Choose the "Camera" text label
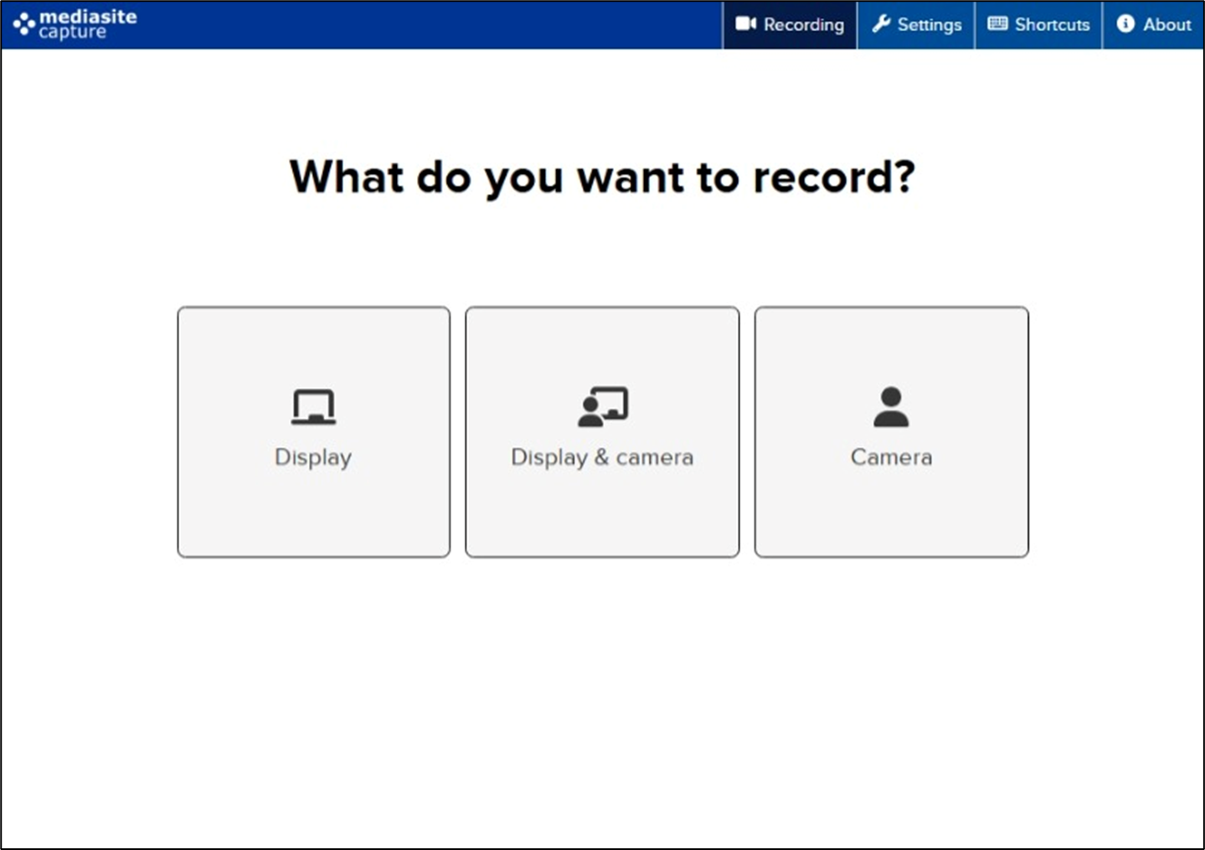This screenshot has width=1205, height=850. click(x=891, y=457)
